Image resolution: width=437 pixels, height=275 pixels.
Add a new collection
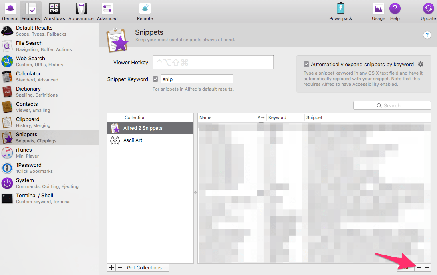[111, 267]
